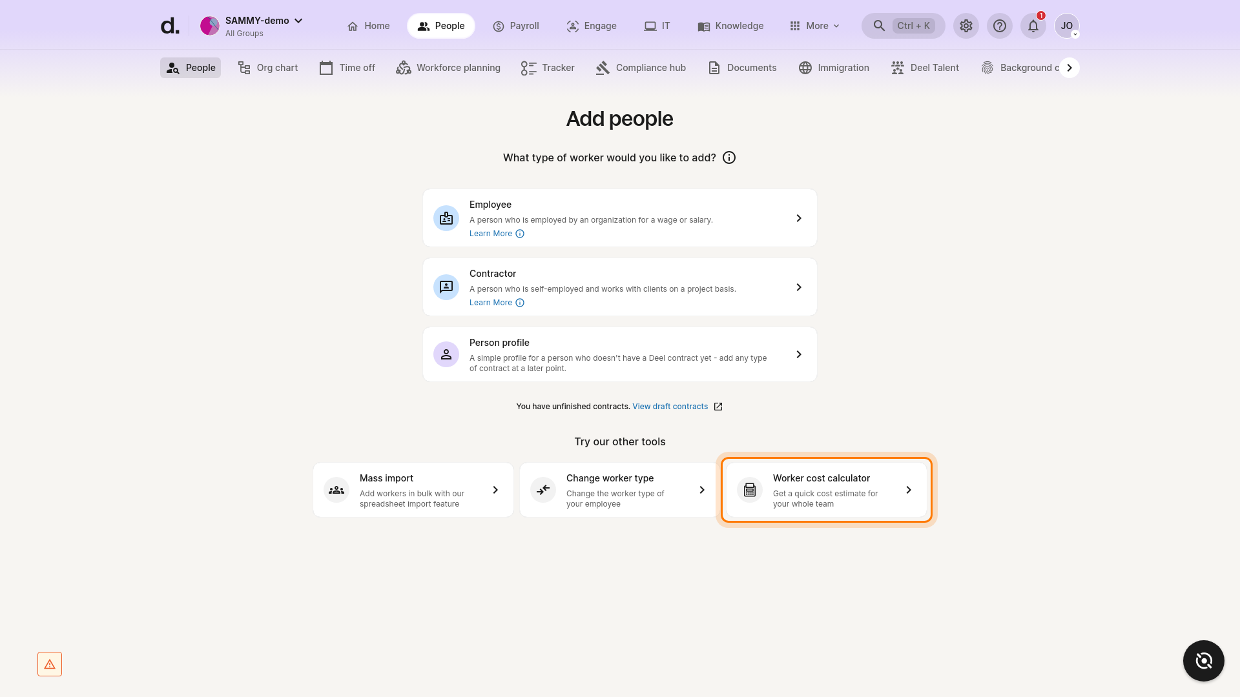The image size is (1240, 697).
Task: Click the Workforce planning icon
Action: point(402,67)
